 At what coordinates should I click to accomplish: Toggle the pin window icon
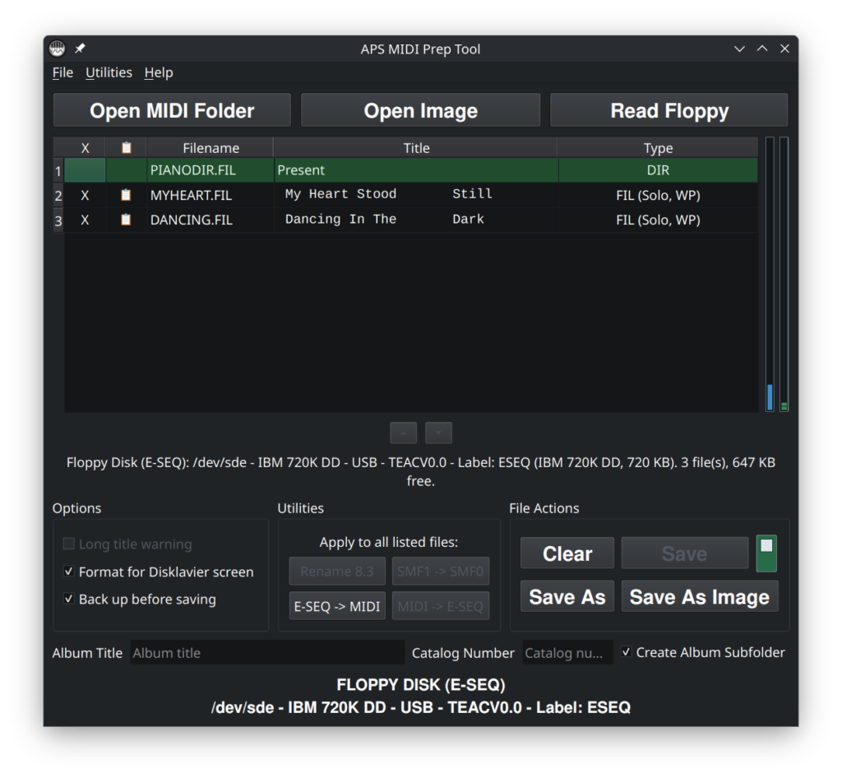click(x=80, y=49)
